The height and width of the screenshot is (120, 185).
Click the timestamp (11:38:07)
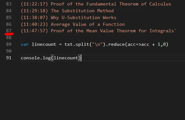[34, 18]
